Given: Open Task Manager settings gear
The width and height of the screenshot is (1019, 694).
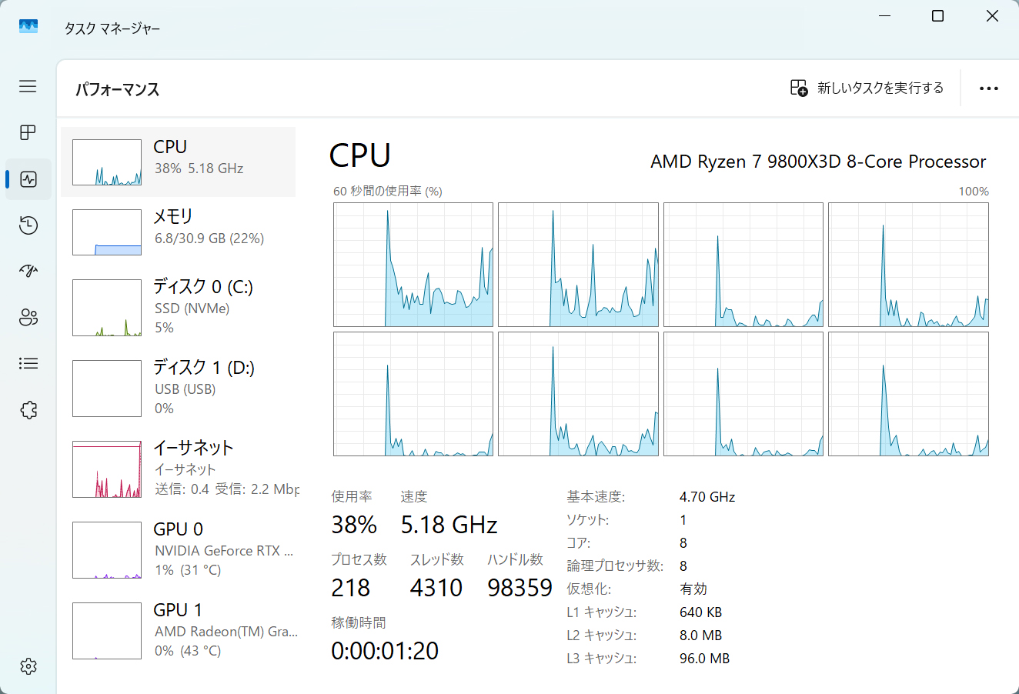Looking at the screenshot, I should click(x=28, y=666).
